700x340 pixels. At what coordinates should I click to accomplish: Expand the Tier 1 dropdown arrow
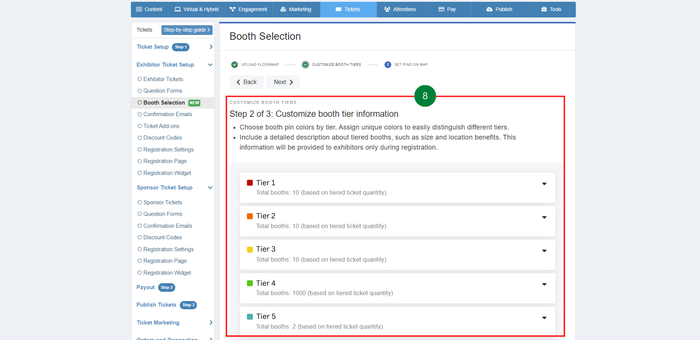(544, 184)
